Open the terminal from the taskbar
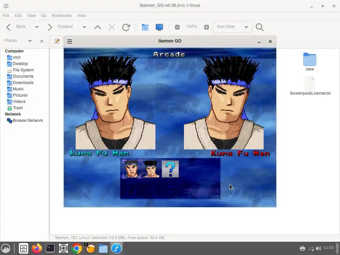 [50, 248]
